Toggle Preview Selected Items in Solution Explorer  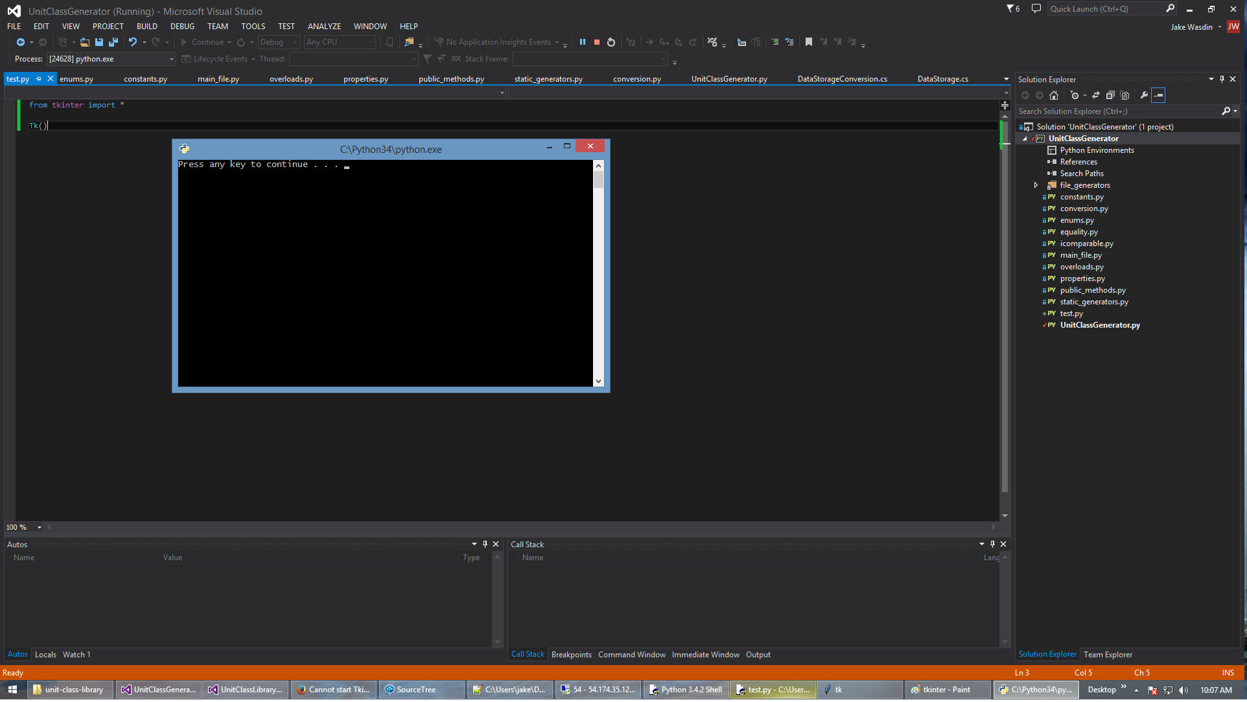click(1159, 95)
